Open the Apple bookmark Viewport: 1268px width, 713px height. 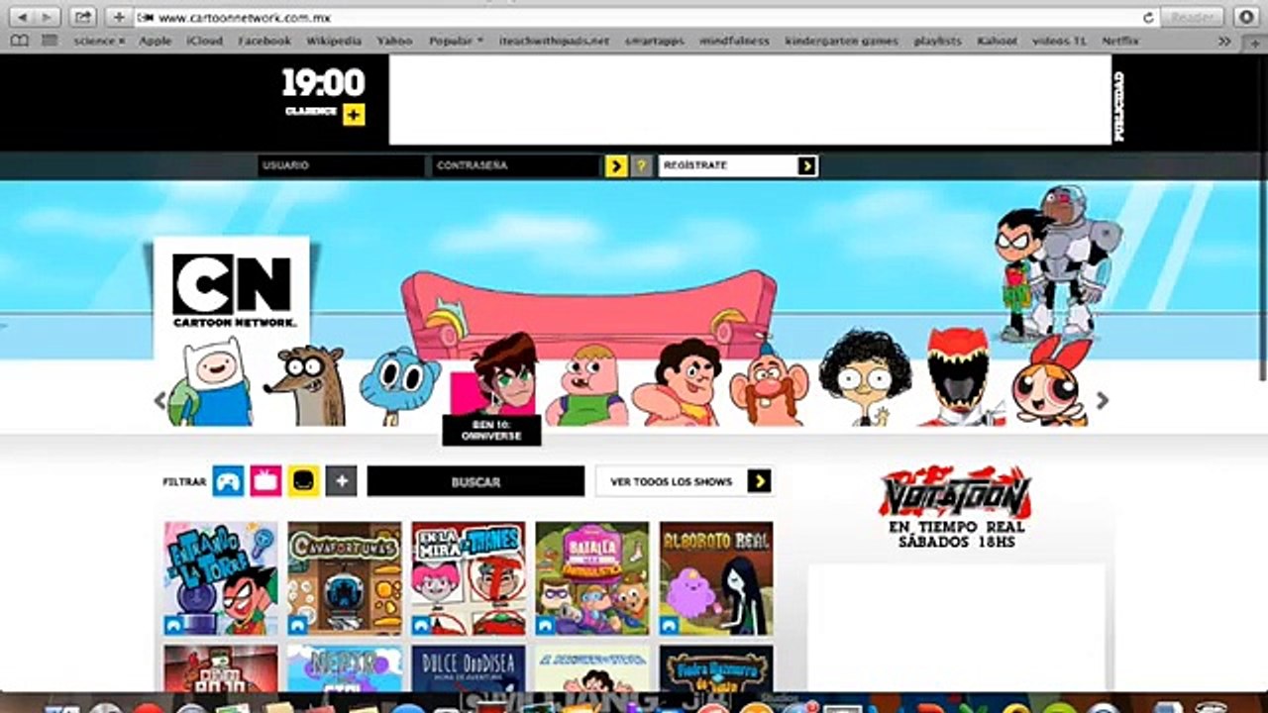coord(156,42)
